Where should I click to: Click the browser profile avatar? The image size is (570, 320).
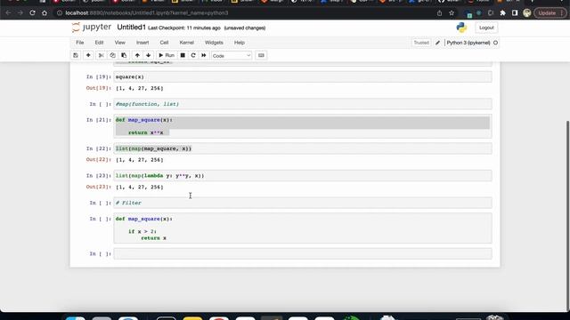point(526,13)
